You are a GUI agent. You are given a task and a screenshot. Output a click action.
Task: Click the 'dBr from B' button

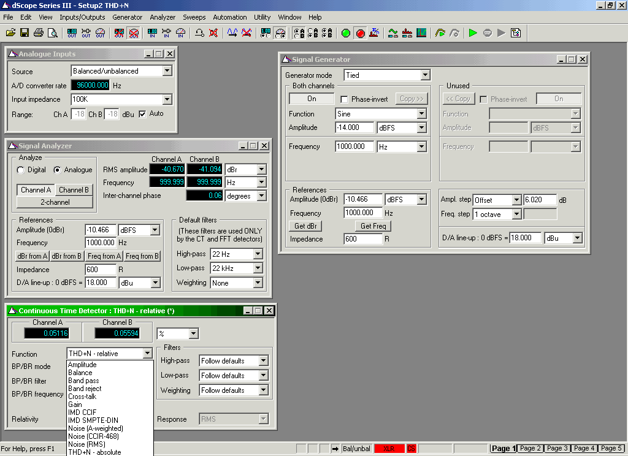(x=67, y=256)
